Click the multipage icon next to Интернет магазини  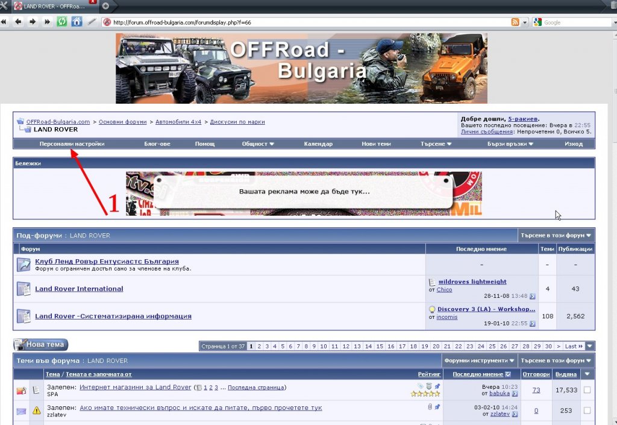coord(199,388)
